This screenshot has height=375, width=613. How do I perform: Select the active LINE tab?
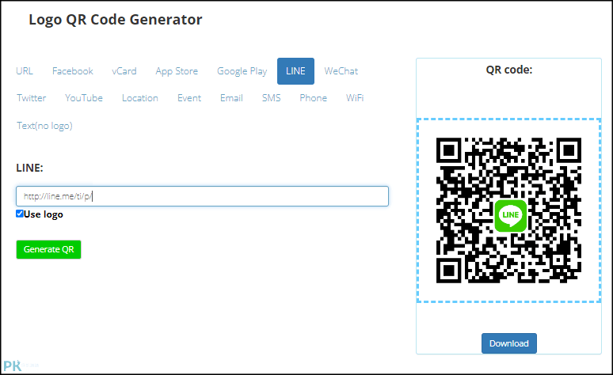point(295,71)
